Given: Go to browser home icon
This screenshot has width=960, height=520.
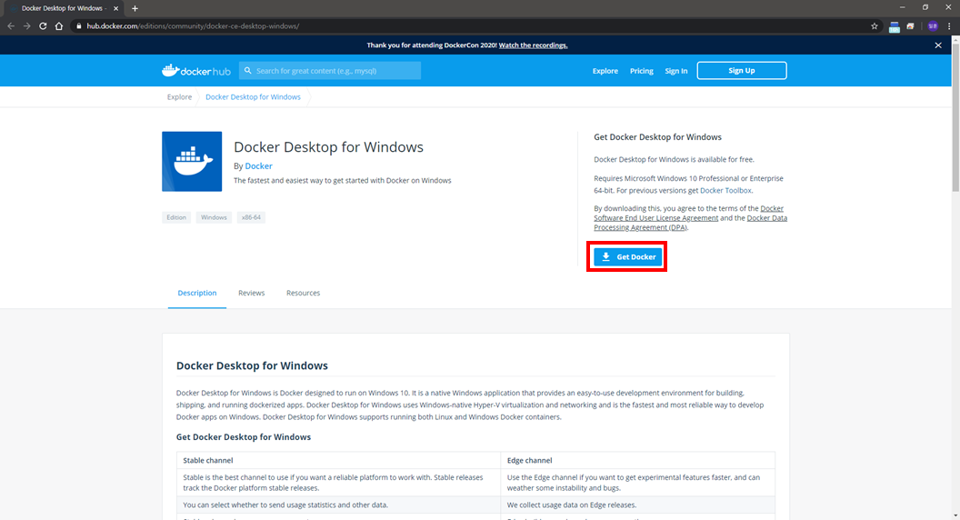Looking at the screenshot, I should tap(59, 26).
